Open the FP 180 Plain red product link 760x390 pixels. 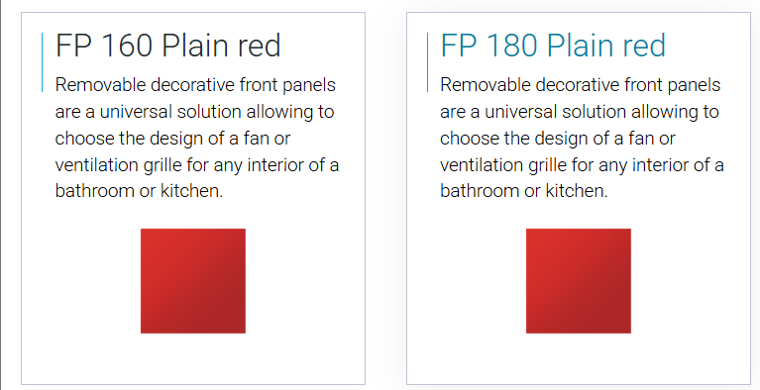pyautogui.click(x=553, y=46)
